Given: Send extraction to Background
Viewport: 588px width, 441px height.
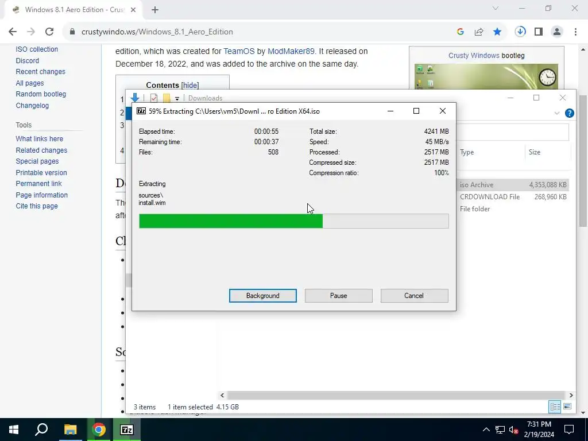Looking at the screenshot, I should (262, 296).
